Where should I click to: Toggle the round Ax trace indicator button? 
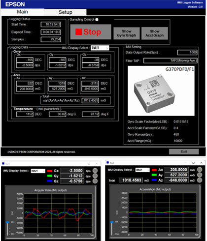tap(200, 170)
